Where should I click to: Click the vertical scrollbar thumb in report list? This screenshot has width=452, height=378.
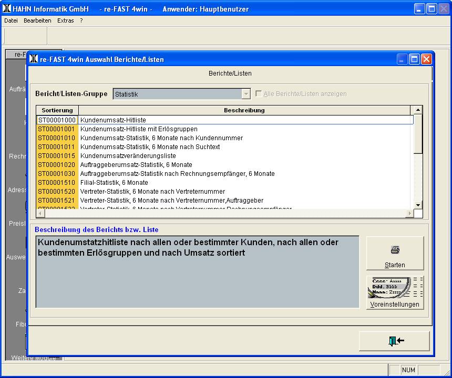(418, 134)
